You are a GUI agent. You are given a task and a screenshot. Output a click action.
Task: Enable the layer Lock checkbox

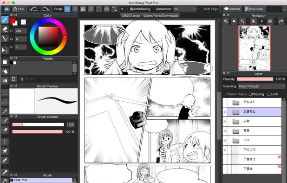[269, 94]
